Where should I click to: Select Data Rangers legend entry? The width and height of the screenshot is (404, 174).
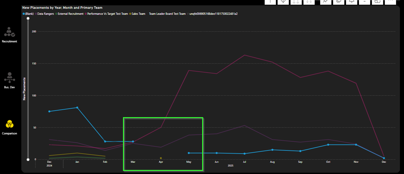point(44,14)
